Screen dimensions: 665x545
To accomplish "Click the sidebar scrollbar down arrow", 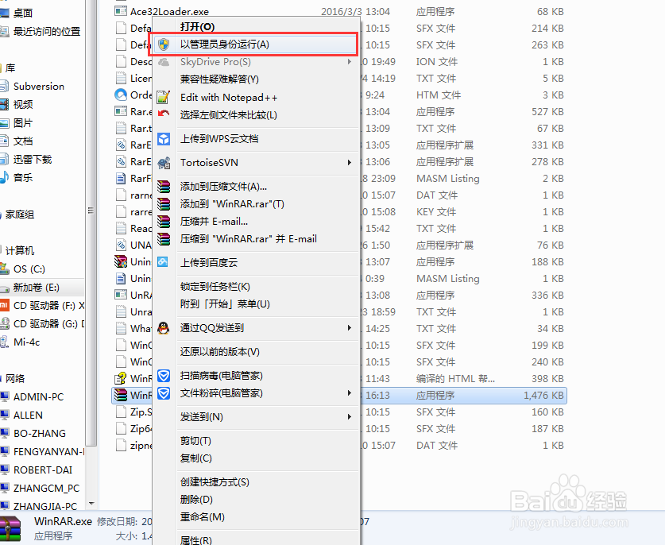I will 91,504.
